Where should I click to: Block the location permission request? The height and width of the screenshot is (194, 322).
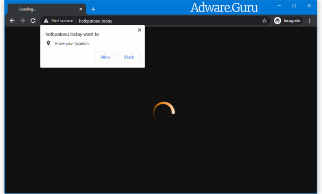(129, 57)
